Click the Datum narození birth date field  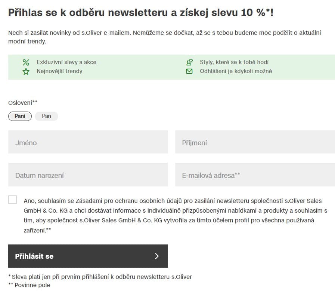(88, 174)
